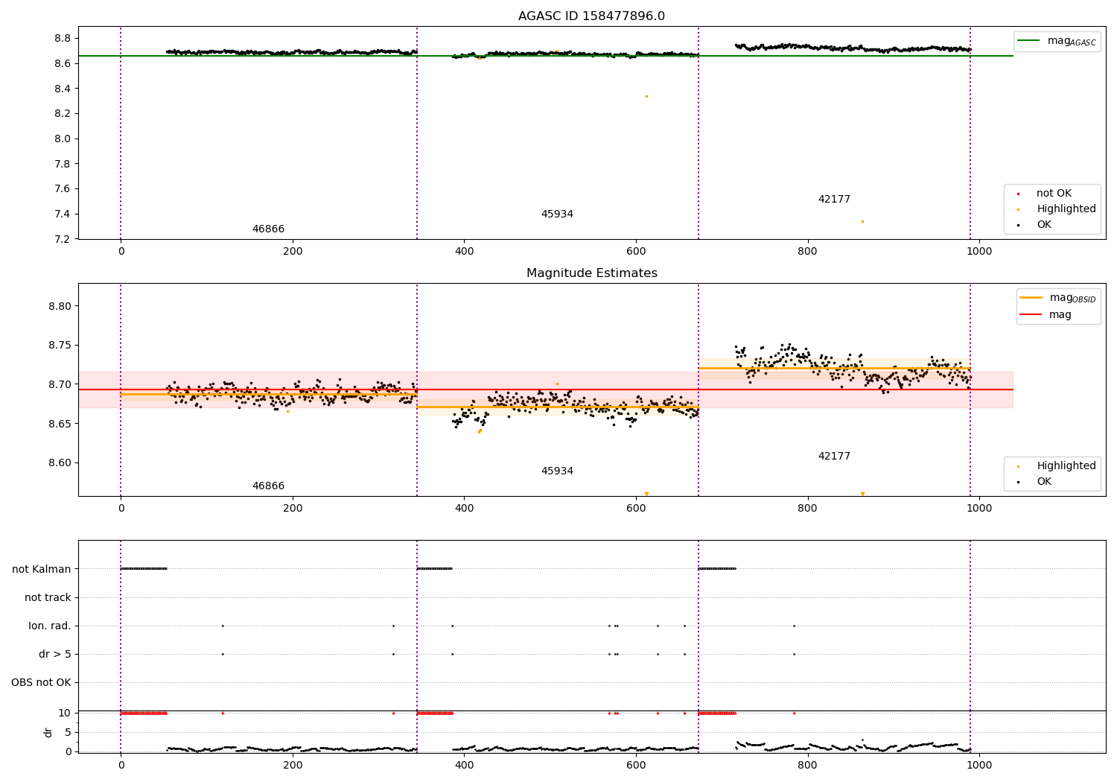Click the 'not Kalman' axis label
Screen dimensions: 1117x782
pos(42,569)
